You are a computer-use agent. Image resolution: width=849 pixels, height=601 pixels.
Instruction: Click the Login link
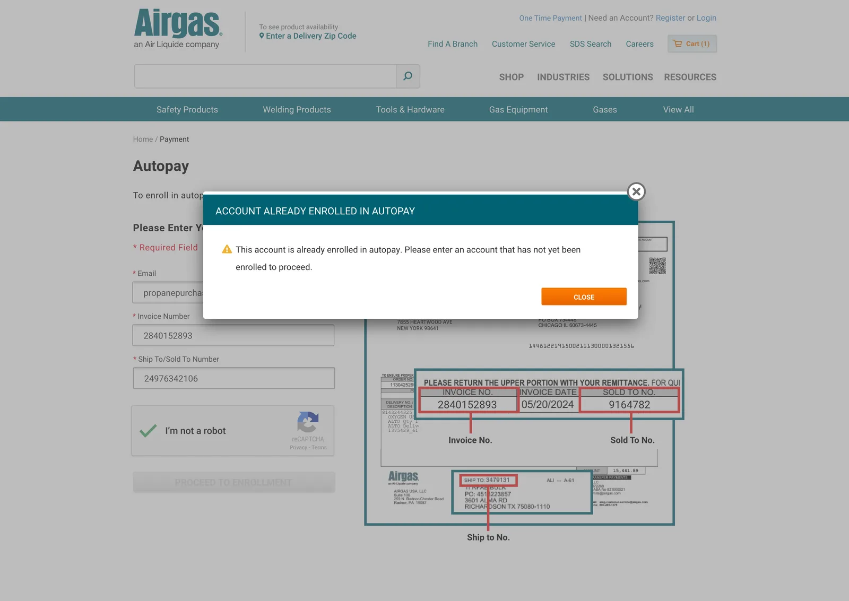click(x=706, y=18)
